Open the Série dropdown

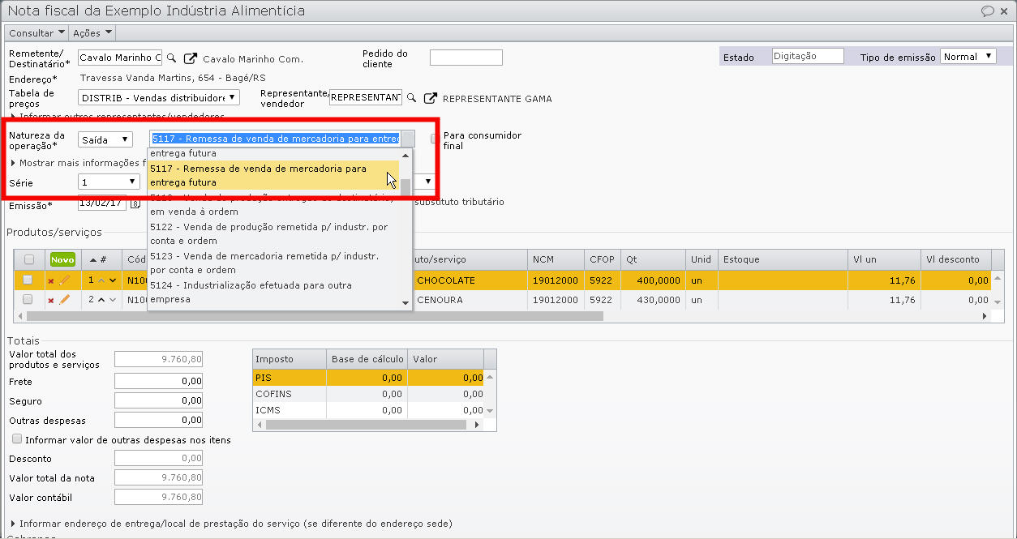[109, 182]
